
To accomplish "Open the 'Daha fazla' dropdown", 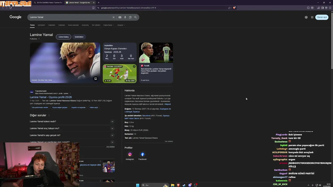I will [108, 25].
